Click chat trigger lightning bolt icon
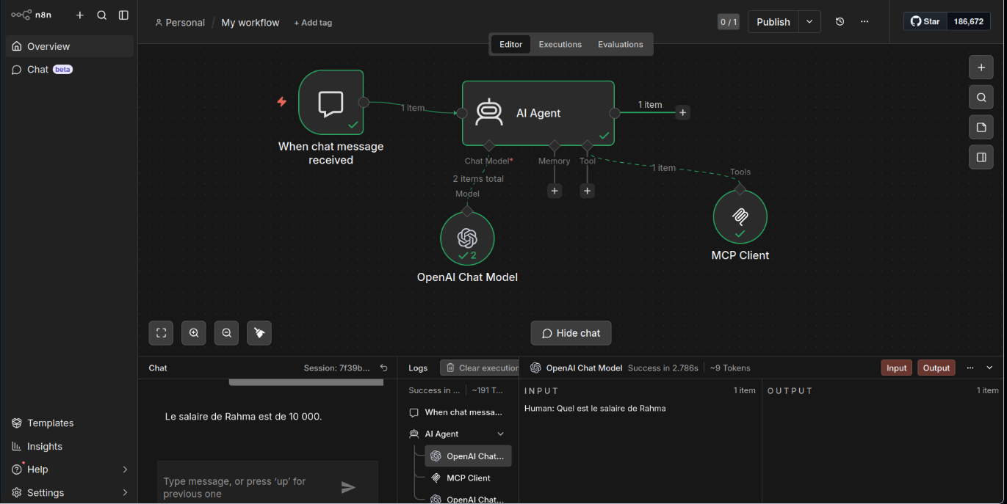Screen dimensions: 1007x504 click(281, 102)
